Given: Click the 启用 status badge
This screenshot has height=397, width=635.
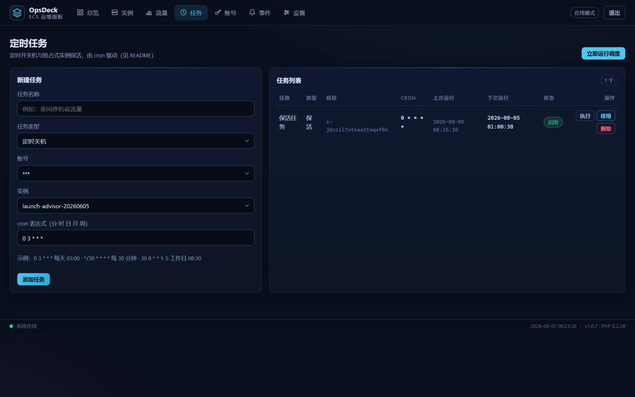Looking at the screenshot, I should coord(553,122).
